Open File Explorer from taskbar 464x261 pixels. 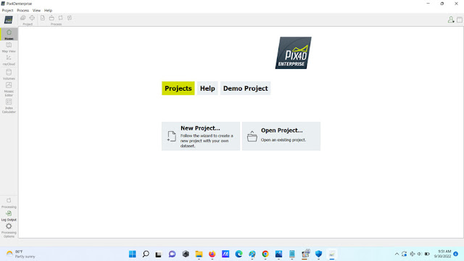click(x=199, y=254)
